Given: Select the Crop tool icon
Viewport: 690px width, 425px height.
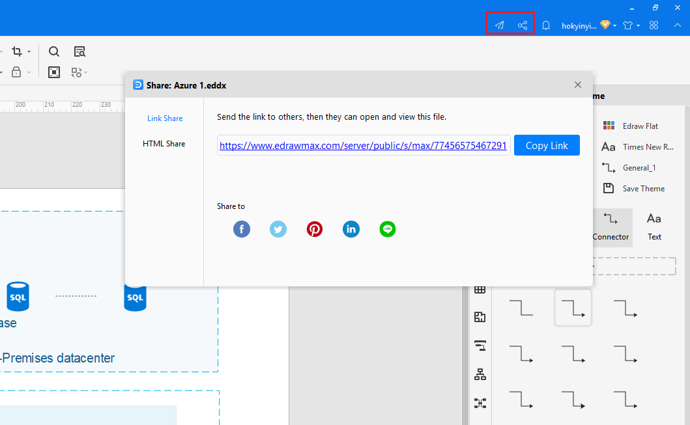Looking at the screenshot, I should tap(17, 51).
